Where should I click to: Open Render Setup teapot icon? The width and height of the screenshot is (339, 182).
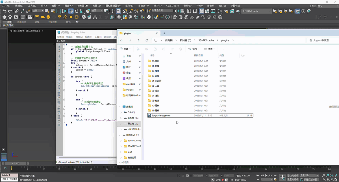click(x=226, y=11)
